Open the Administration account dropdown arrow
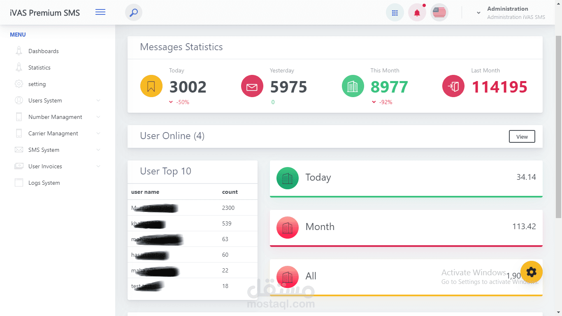 coord(478,13)
